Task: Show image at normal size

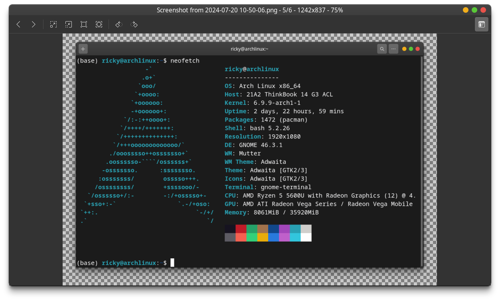Action: coord(84,24)
